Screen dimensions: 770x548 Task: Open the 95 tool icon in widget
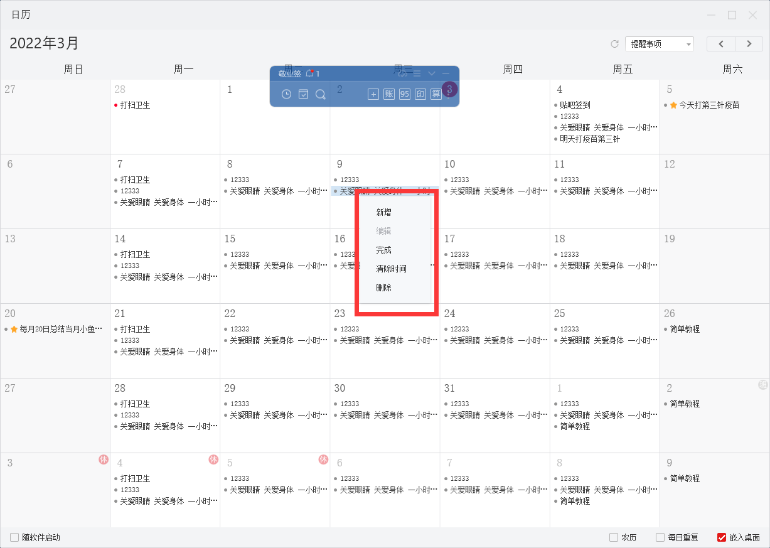click(405, 94)
